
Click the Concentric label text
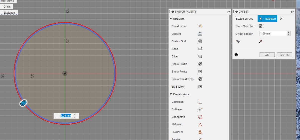[178, 117]
